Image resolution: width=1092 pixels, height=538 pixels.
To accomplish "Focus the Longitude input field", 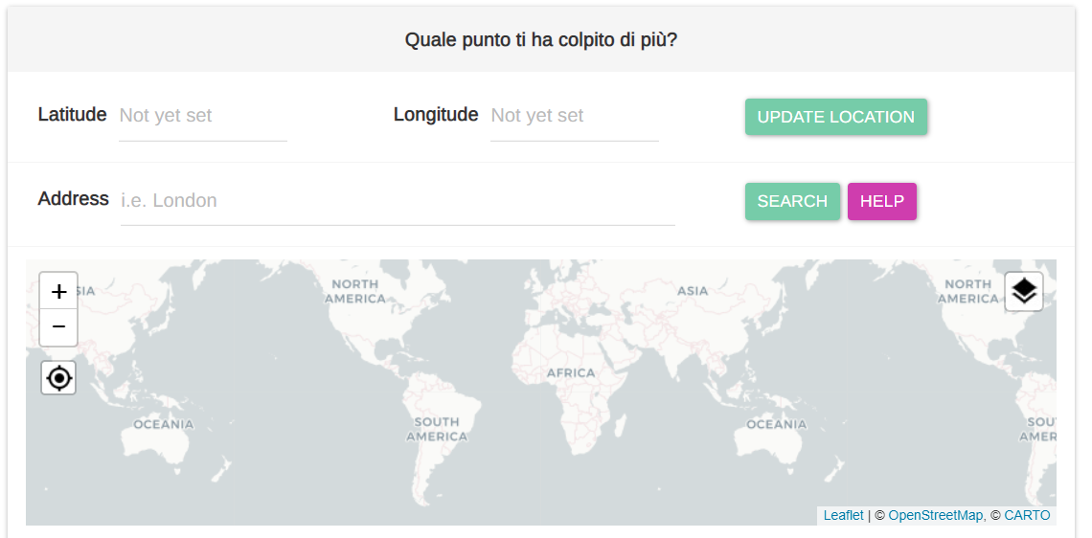I will click(x=574, y=116).
